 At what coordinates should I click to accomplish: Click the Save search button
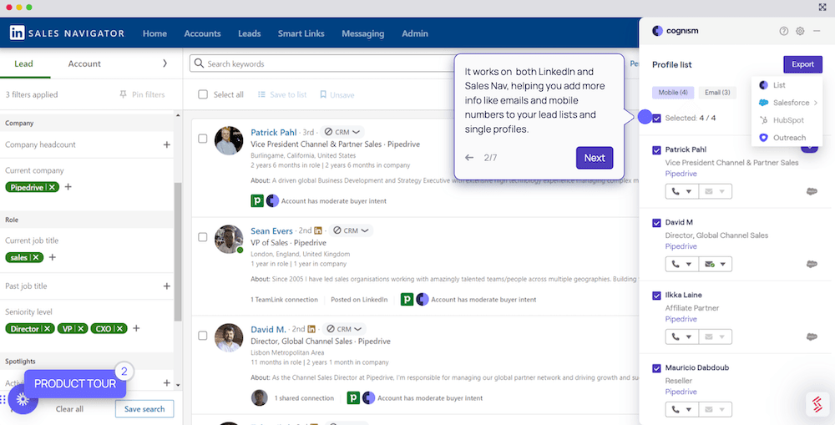[144, 409]
